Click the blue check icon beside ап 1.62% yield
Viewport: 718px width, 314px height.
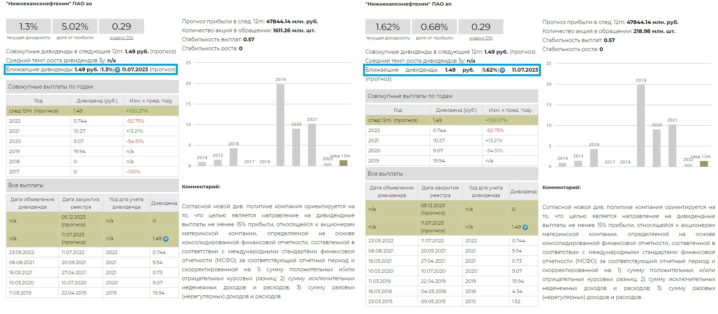502,70
